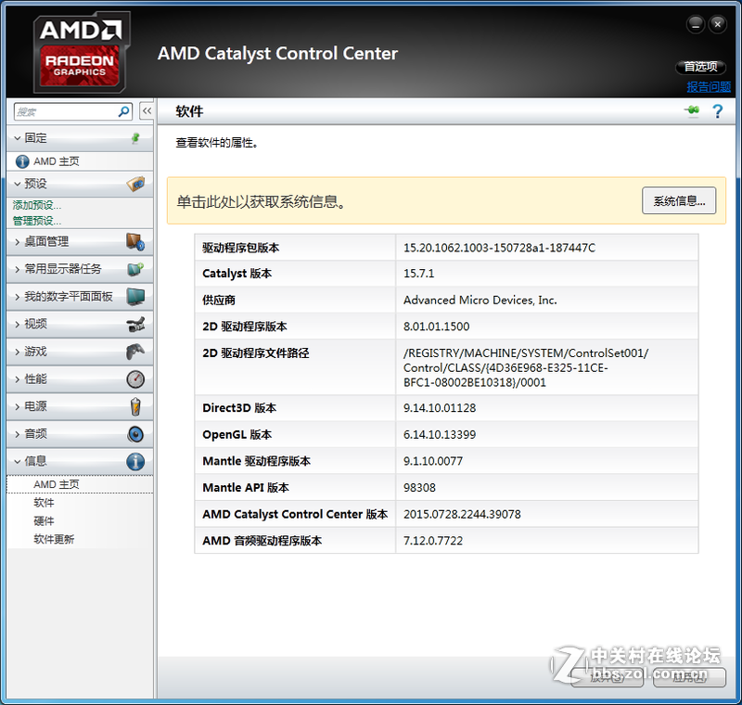742x705 pixels.
Task: Click the AMD Radeon Graphics logo
Action: click(x=81, y=53)
